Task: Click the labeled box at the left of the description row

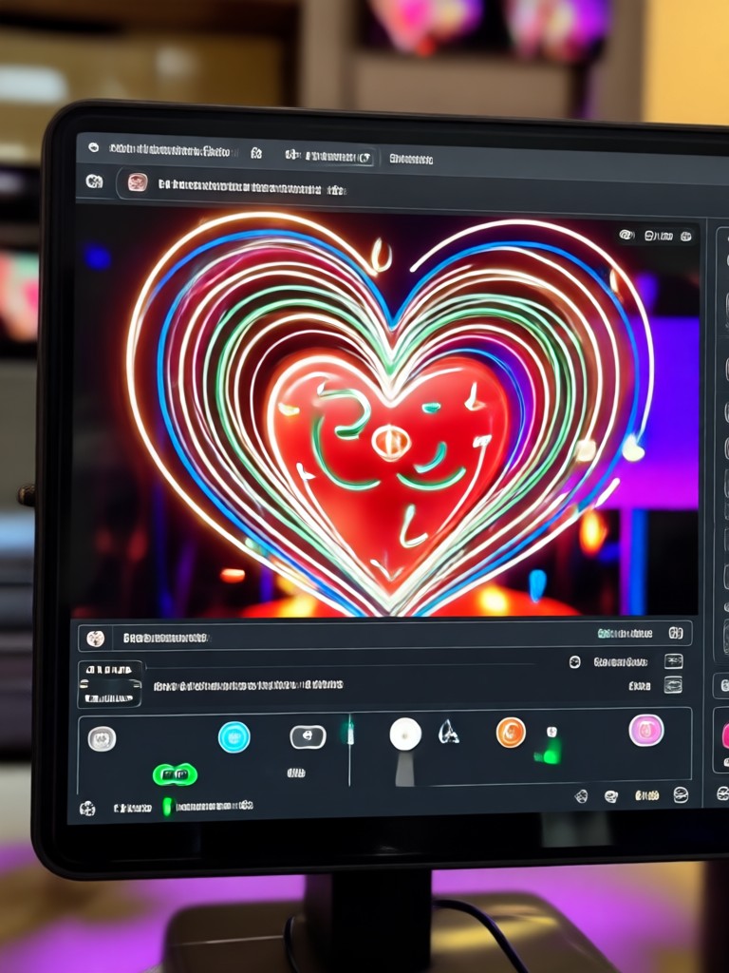Action: (x=110, y=684)
